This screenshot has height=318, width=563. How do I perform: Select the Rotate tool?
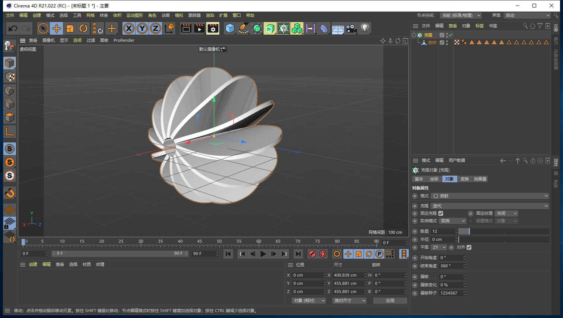(x=83, y=28)
